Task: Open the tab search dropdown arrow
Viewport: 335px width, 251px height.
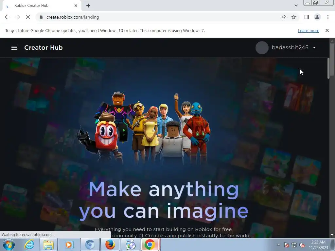Action: coord(296,6)
